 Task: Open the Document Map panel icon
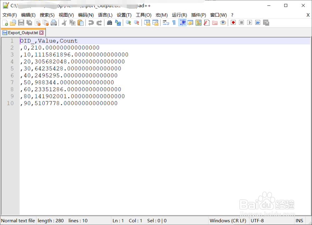198,23
